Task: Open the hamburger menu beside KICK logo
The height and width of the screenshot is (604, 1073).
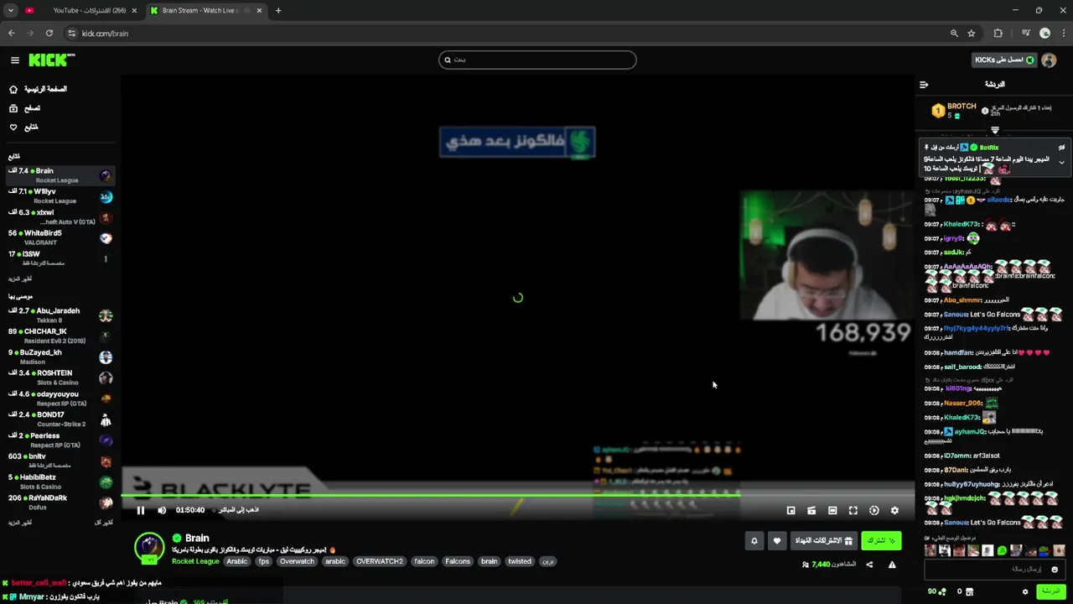Action: pos(14,60)
